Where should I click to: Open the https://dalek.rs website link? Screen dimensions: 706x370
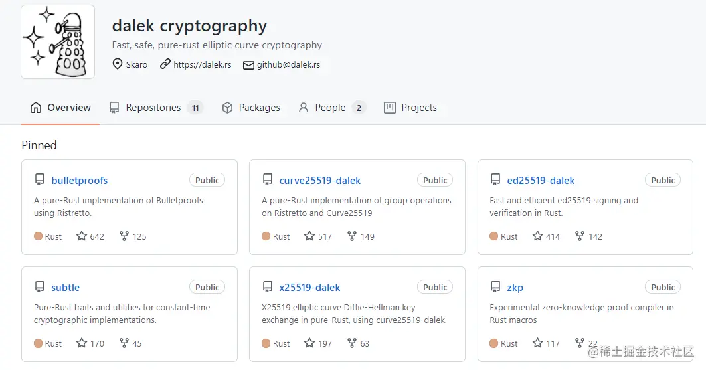tap(203, 65)
